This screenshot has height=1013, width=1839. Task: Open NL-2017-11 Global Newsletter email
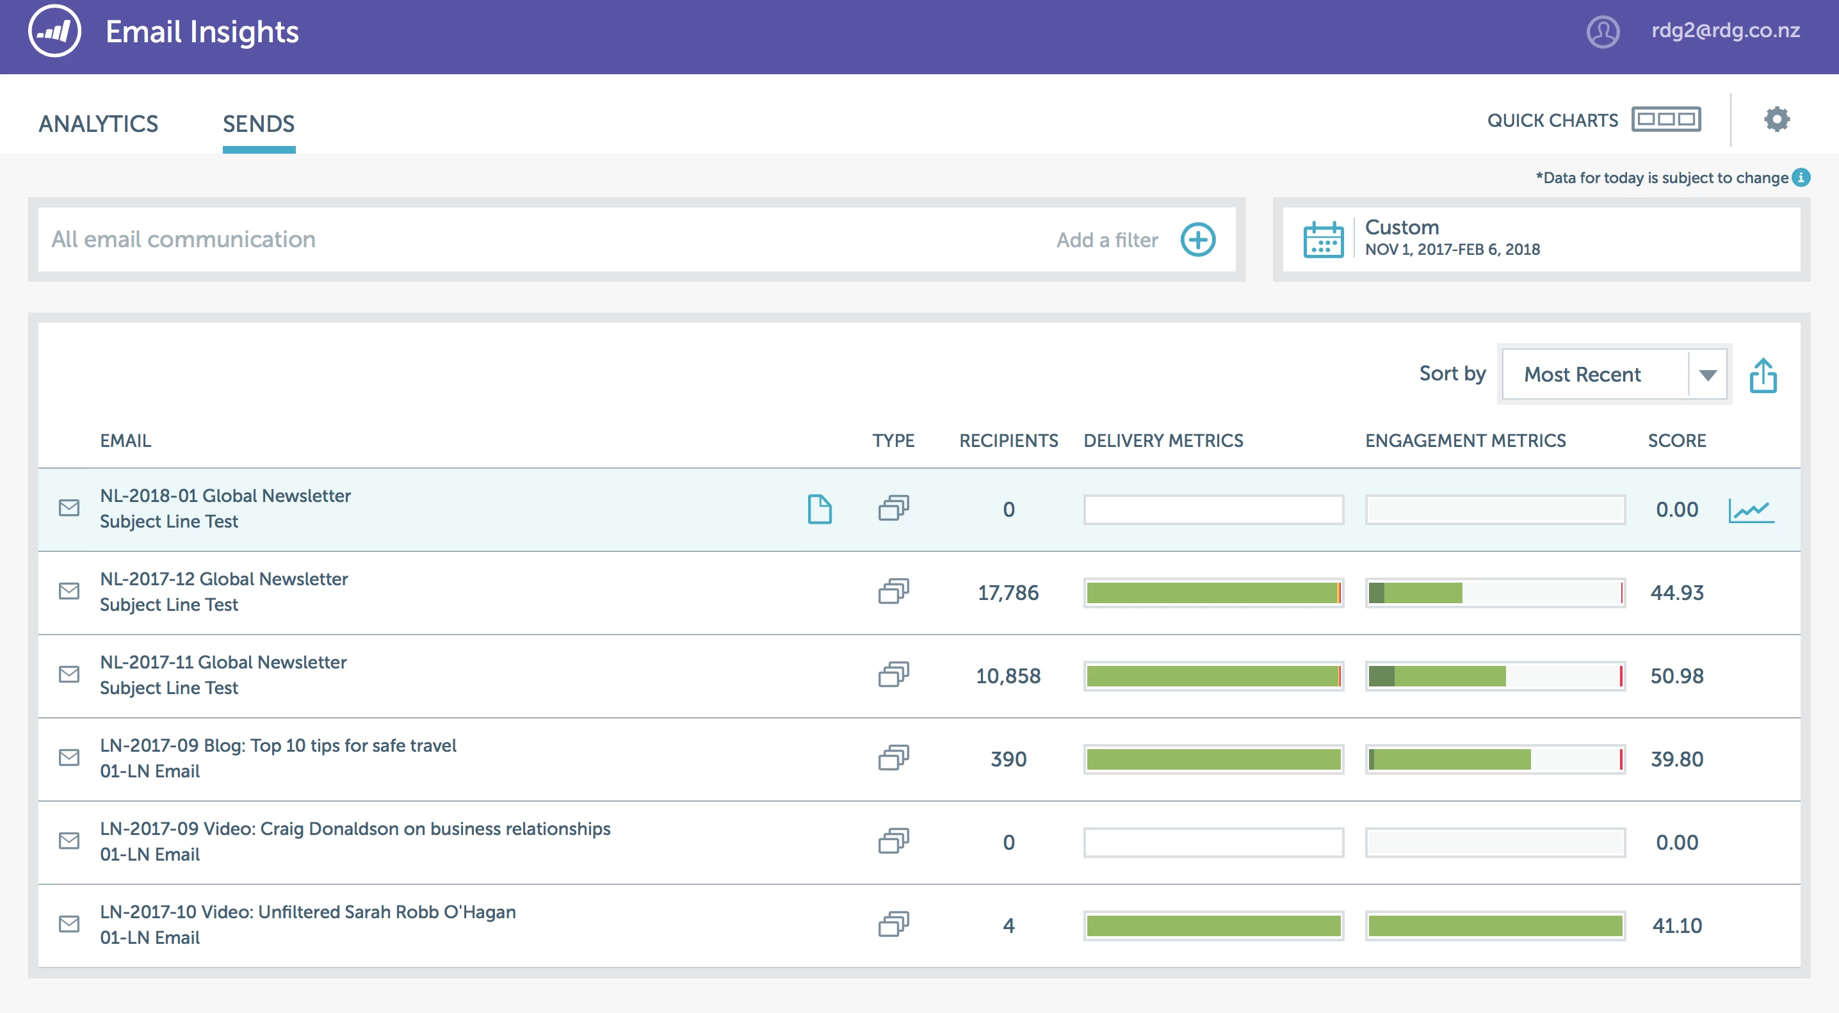pos(223,663)
